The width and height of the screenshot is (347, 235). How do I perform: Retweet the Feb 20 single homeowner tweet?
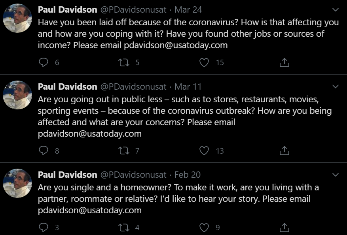coord(124,227)
